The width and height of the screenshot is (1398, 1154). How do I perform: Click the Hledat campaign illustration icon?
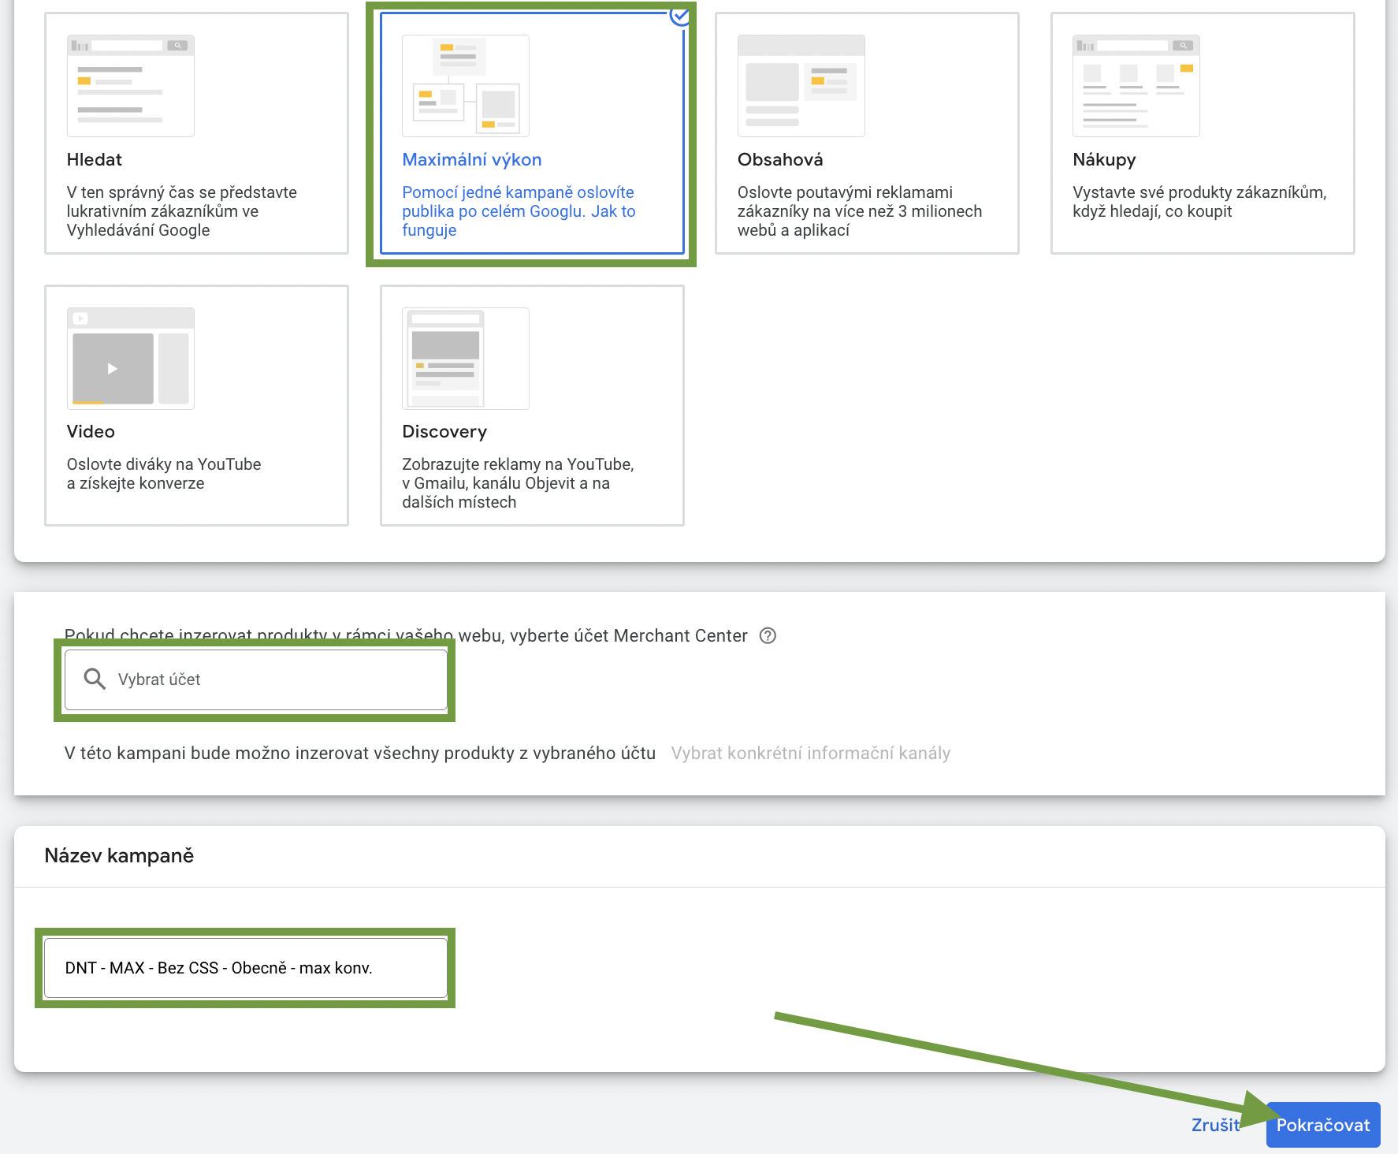130,86
